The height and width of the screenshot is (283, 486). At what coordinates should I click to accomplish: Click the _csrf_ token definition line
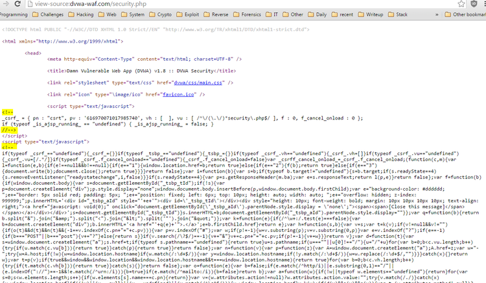[182, 118]
